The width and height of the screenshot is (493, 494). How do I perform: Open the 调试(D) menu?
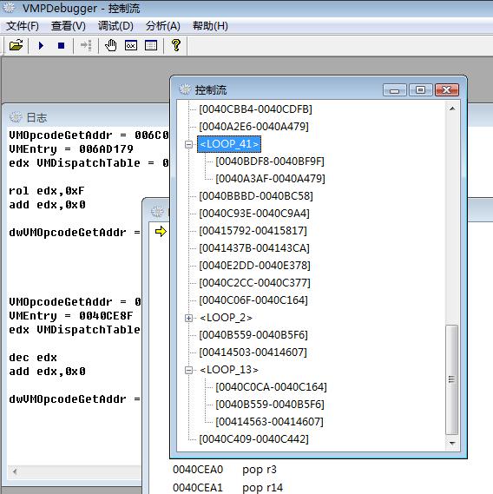pyautogui.click(x=115, y=26)
